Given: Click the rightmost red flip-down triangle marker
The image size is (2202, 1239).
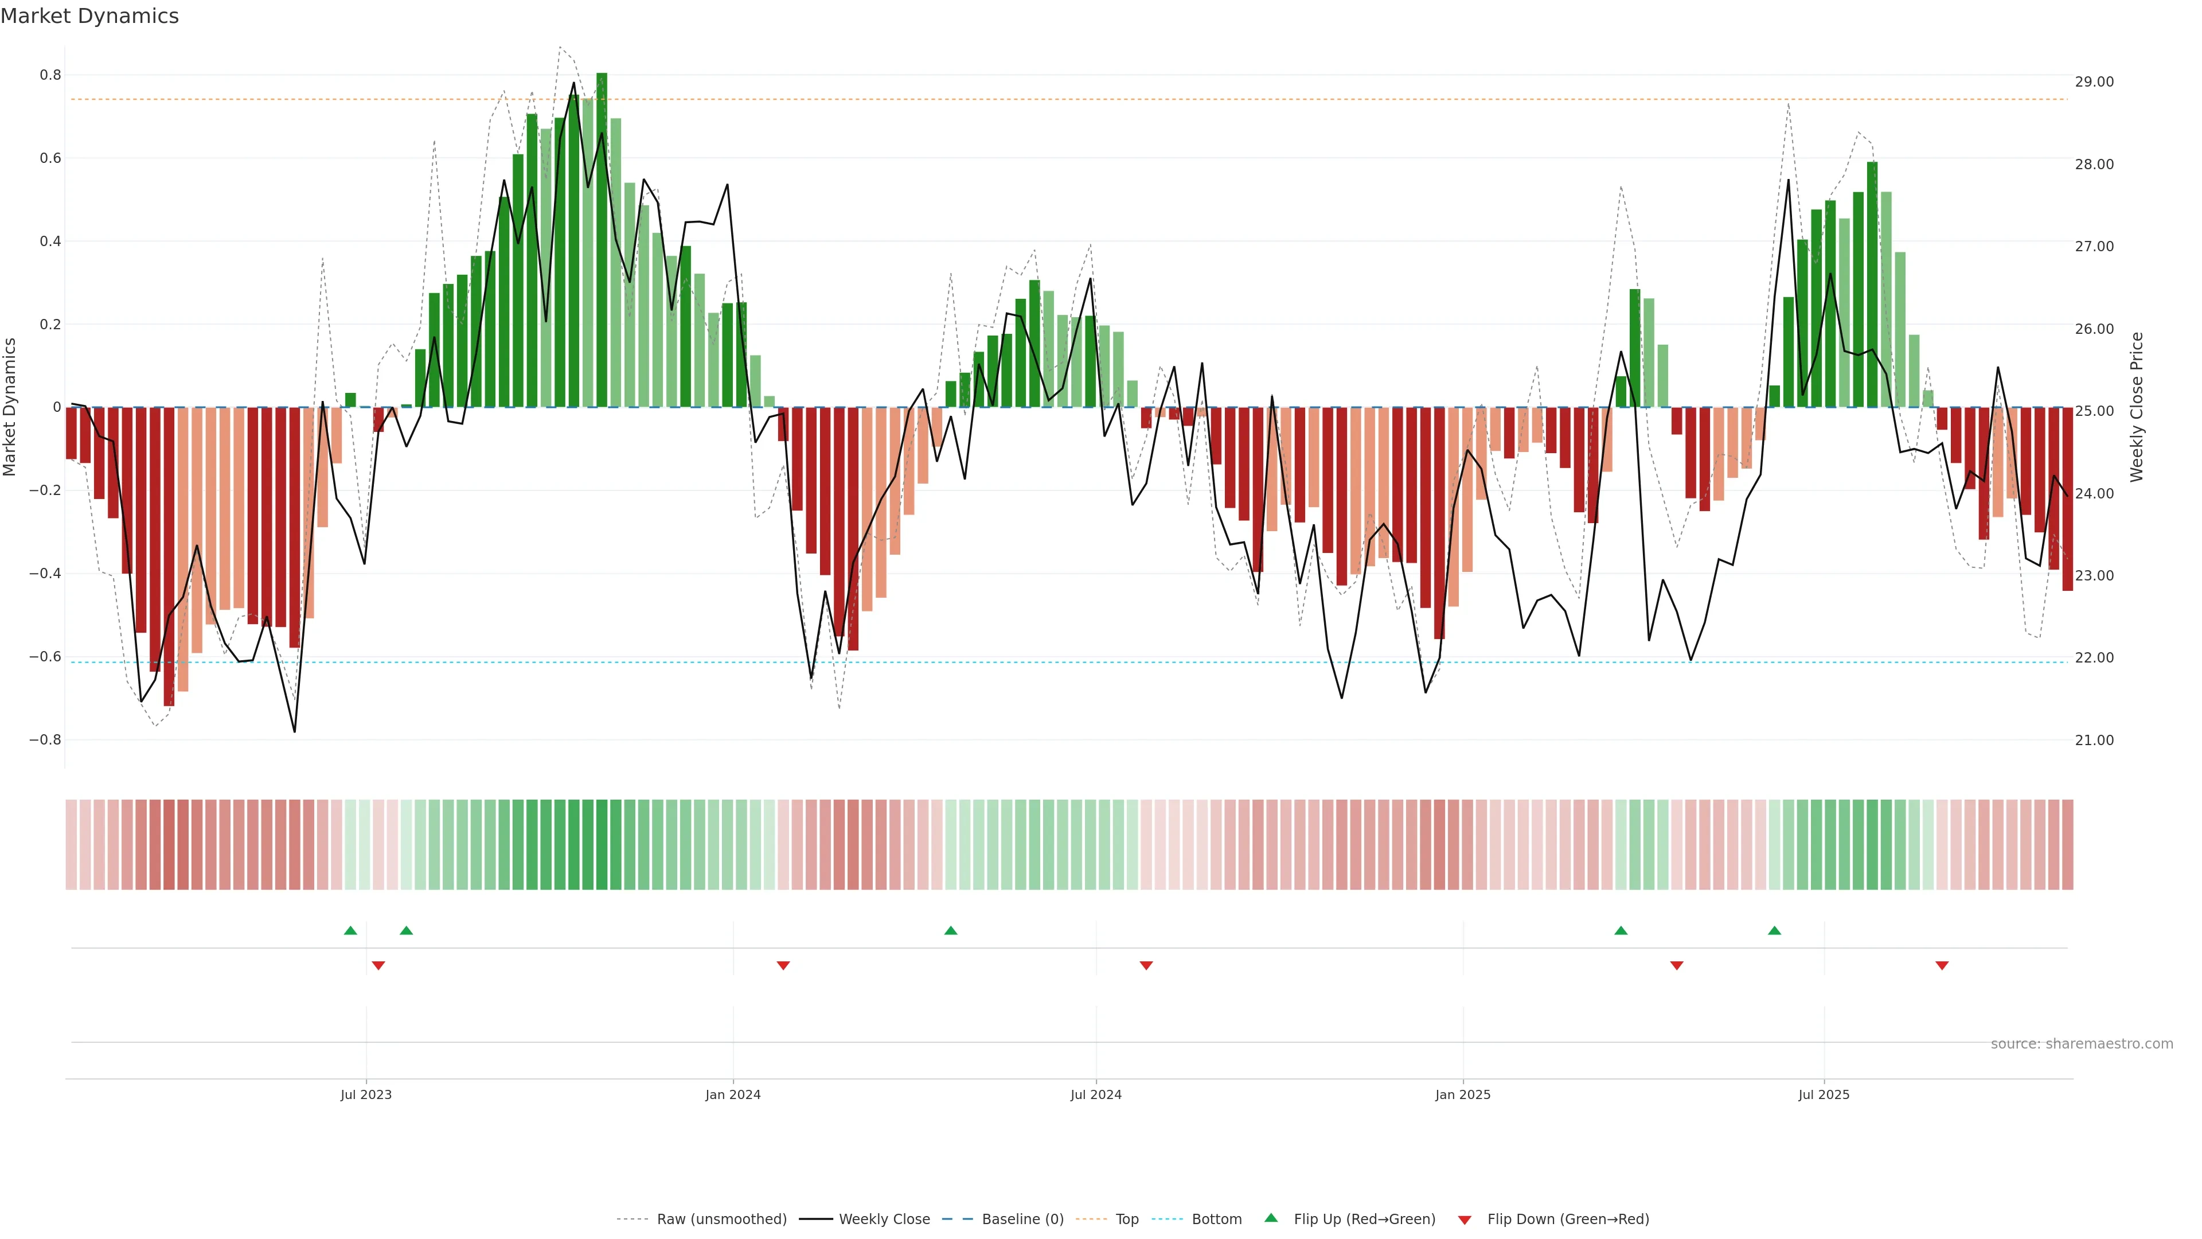Looking at the screenshot, I should (x=1942, y=965).
